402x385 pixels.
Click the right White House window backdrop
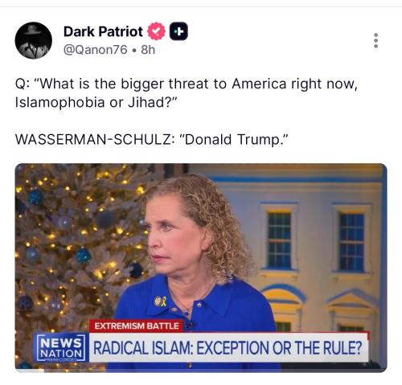pyautogui.click(x=351, y=239)
